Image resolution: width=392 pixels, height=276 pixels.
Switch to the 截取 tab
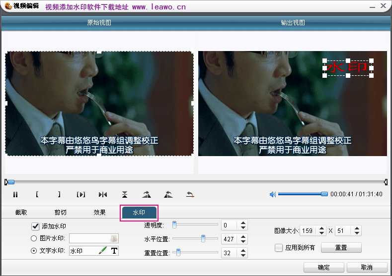21,213
